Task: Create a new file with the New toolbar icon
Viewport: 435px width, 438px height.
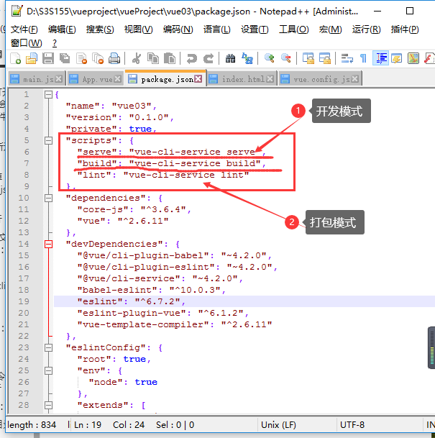Action: (x=15, y=58)
